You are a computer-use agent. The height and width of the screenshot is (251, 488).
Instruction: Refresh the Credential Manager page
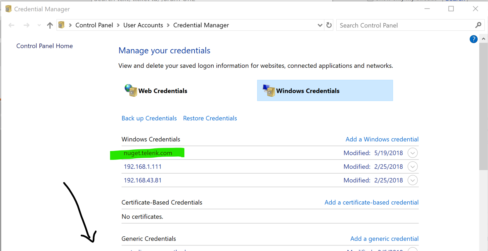329,25
